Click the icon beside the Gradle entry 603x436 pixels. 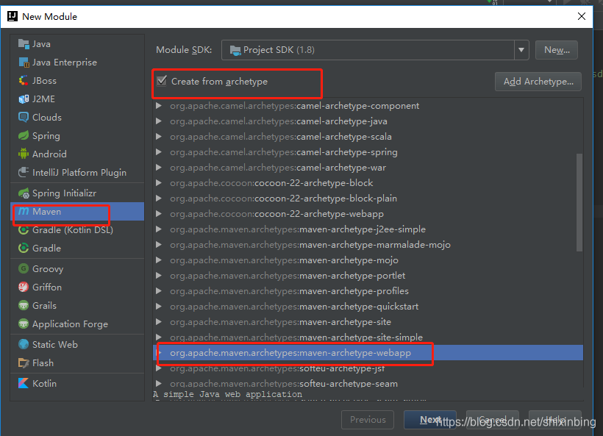[24, 248]
